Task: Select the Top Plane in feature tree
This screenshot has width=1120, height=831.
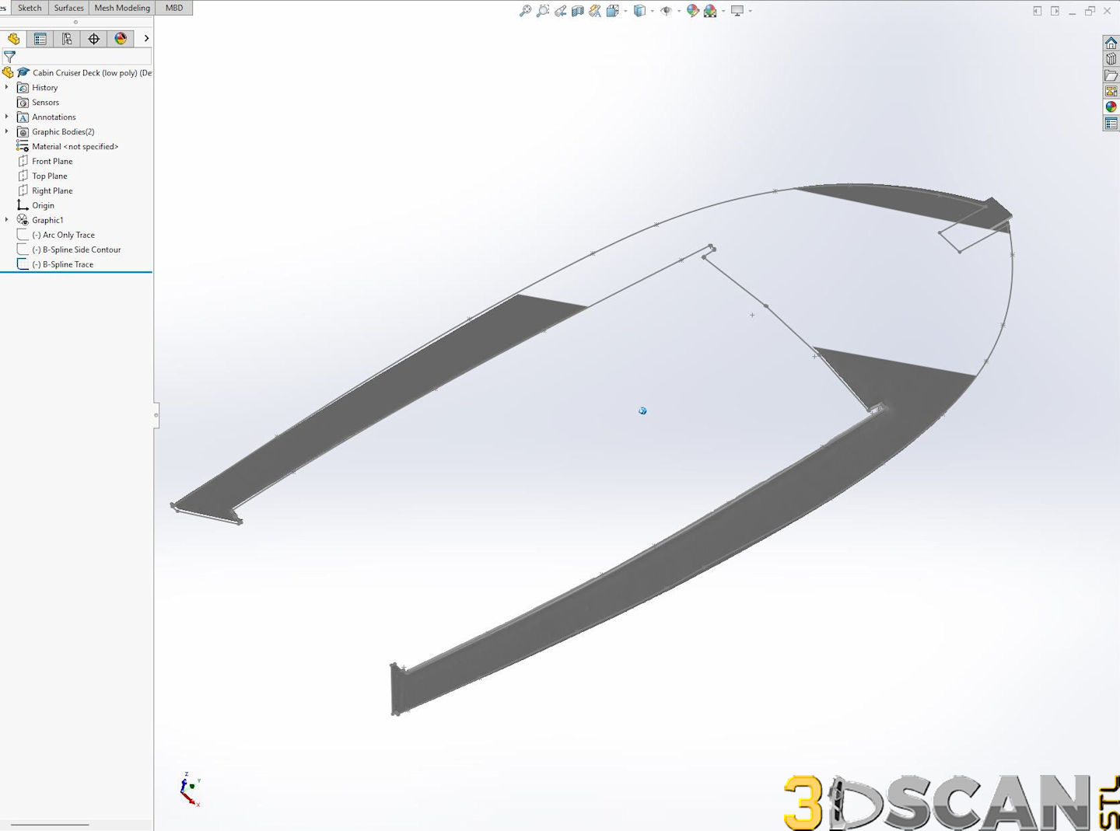Action: [49, 176]
